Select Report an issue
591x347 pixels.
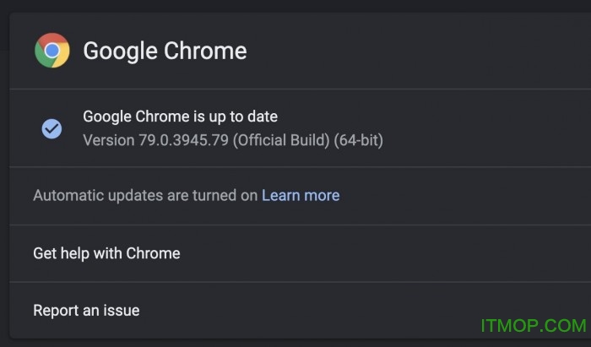86,311
